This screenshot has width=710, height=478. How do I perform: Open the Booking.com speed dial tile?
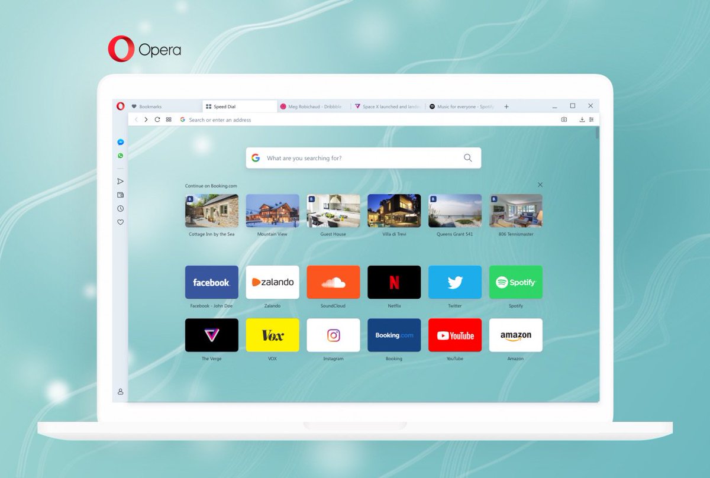click(394, 335)
